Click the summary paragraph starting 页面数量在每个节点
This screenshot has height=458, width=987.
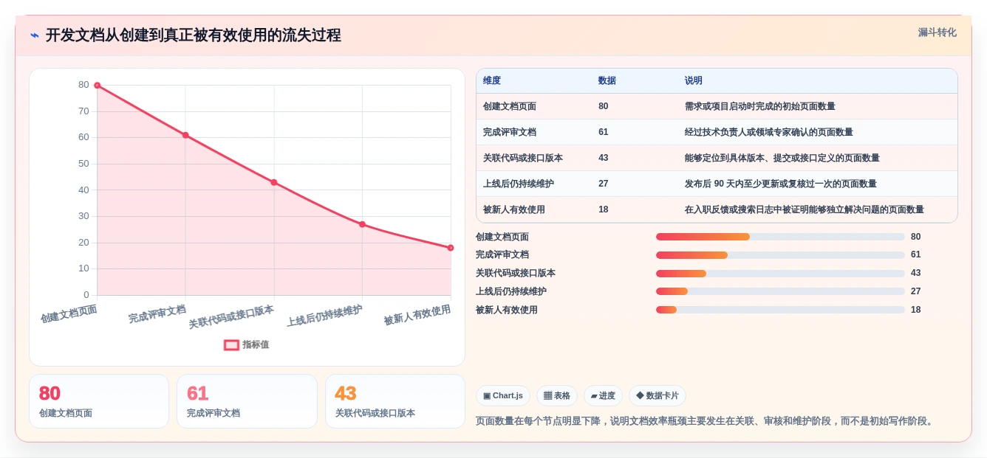coord(706,421)
